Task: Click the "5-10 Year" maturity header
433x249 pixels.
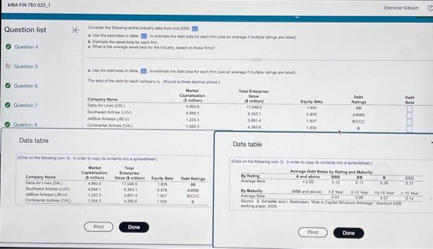Action: pyautogui.click(x=359, y=193)
